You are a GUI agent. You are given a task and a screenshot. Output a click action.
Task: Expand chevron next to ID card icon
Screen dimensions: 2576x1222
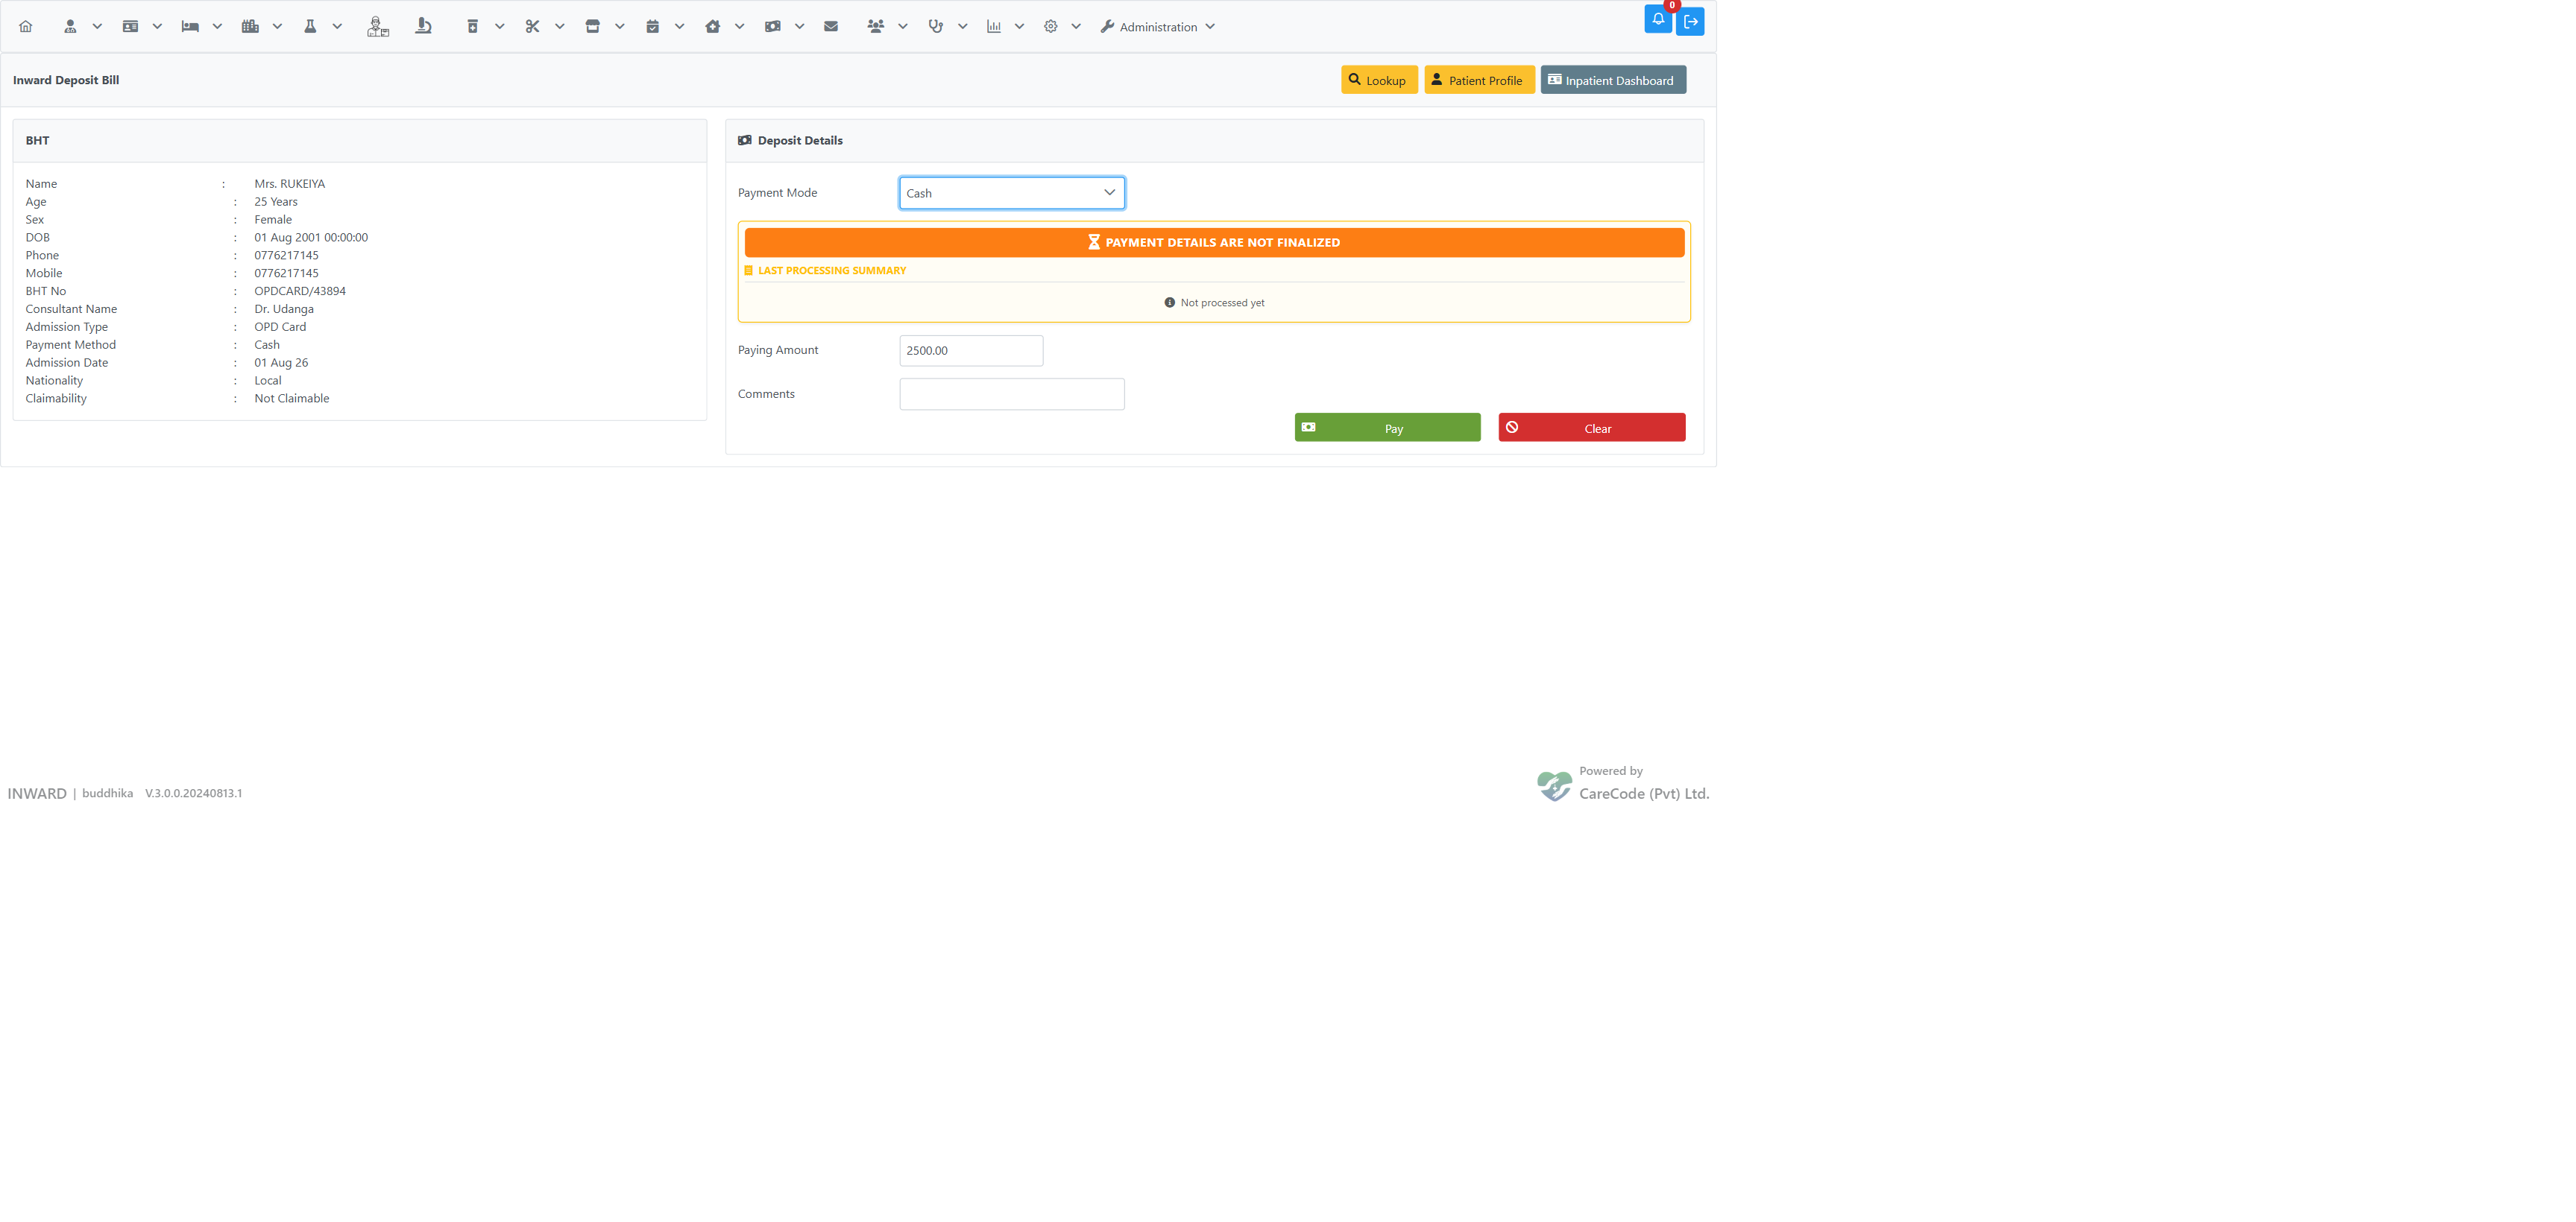(157, 27)
